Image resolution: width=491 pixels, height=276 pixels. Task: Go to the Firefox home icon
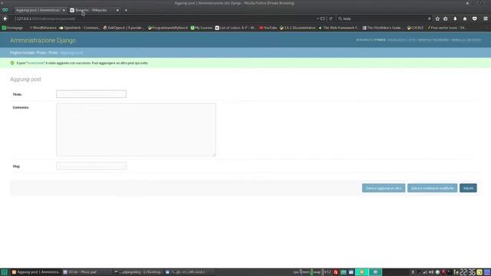(x=465, y=18)
